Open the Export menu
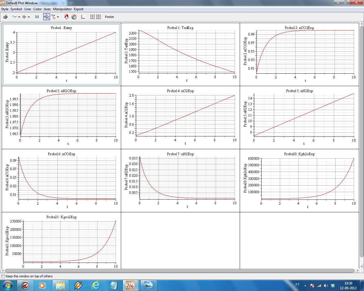The width and height of the screenshot is (364, 291). [x=78, y=9]
